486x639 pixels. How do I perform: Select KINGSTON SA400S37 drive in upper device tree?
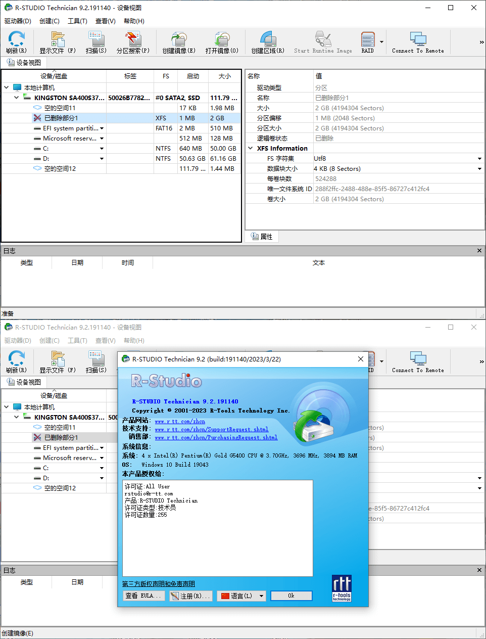click(x=69, y=98)
